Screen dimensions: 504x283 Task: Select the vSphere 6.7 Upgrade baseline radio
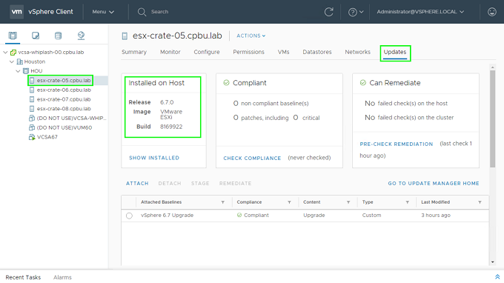coord(129,216)
